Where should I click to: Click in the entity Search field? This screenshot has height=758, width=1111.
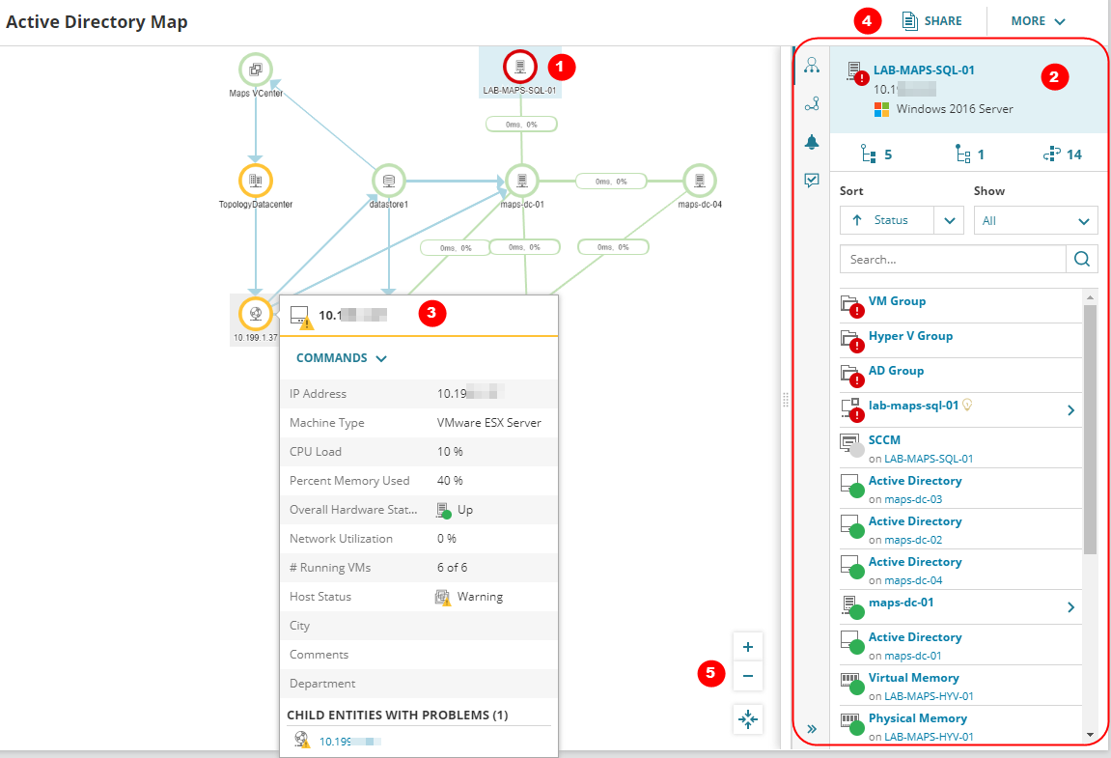[x=952, y=259]
